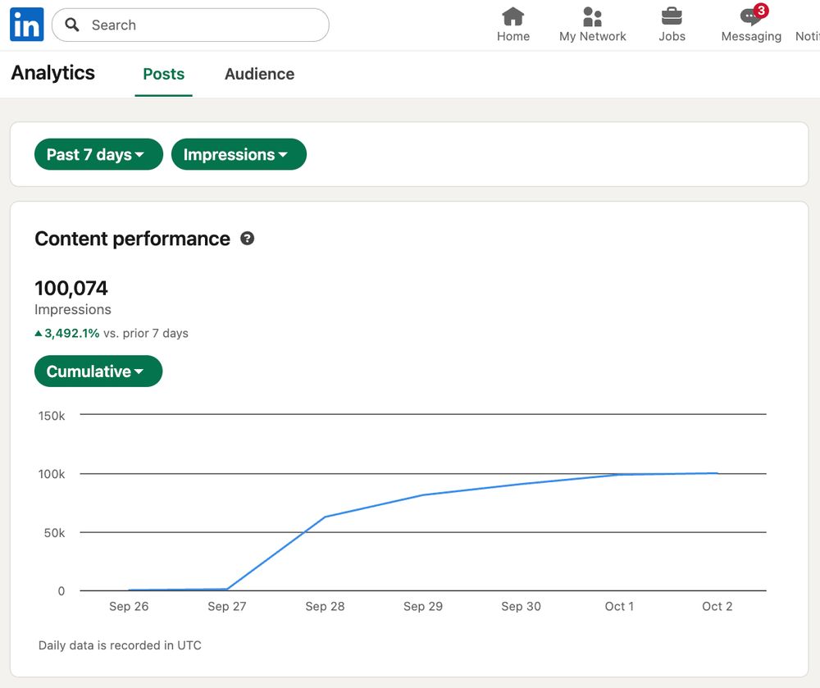Click the Content performance help icon
The height and width of the screenshot is (688, 820).
pyautogui.click(x=247, y=239)
